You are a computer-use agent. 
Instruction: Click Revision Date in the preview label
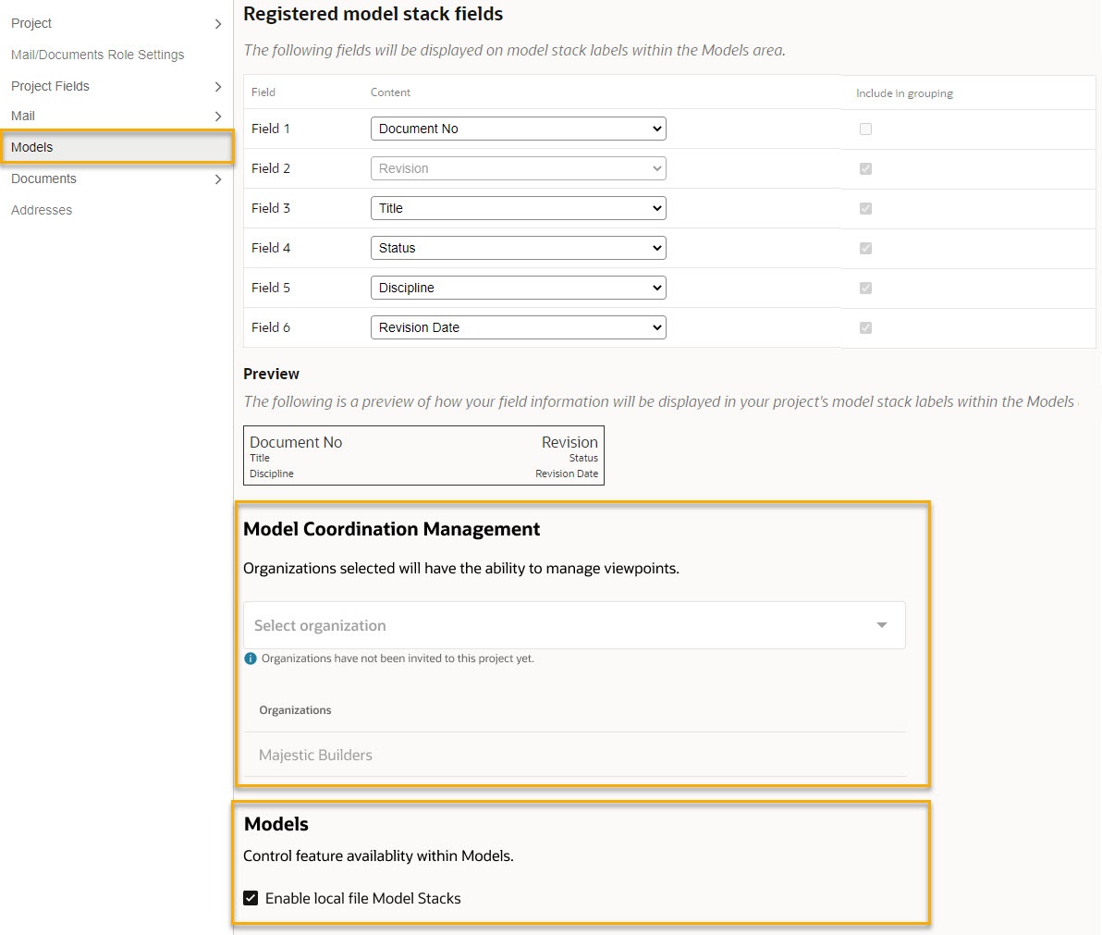coord(567,474)
